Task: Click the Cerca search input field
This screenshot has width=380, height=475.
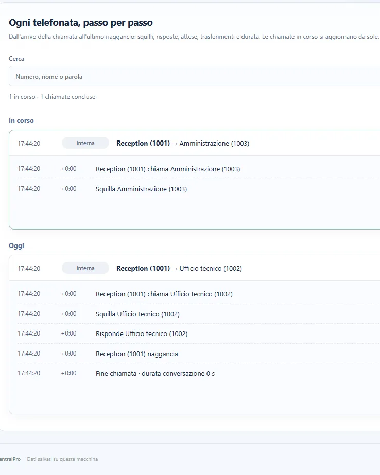Action: [x=194, y=76]
